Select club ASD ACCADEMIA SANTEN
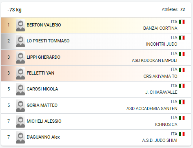This screenshot has height=148, width=193. (x=152, y=108)
